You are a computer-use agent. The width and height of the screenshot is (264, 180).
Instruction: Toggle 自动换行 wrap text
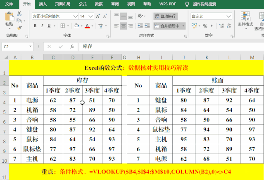click(x=165, y=16)
